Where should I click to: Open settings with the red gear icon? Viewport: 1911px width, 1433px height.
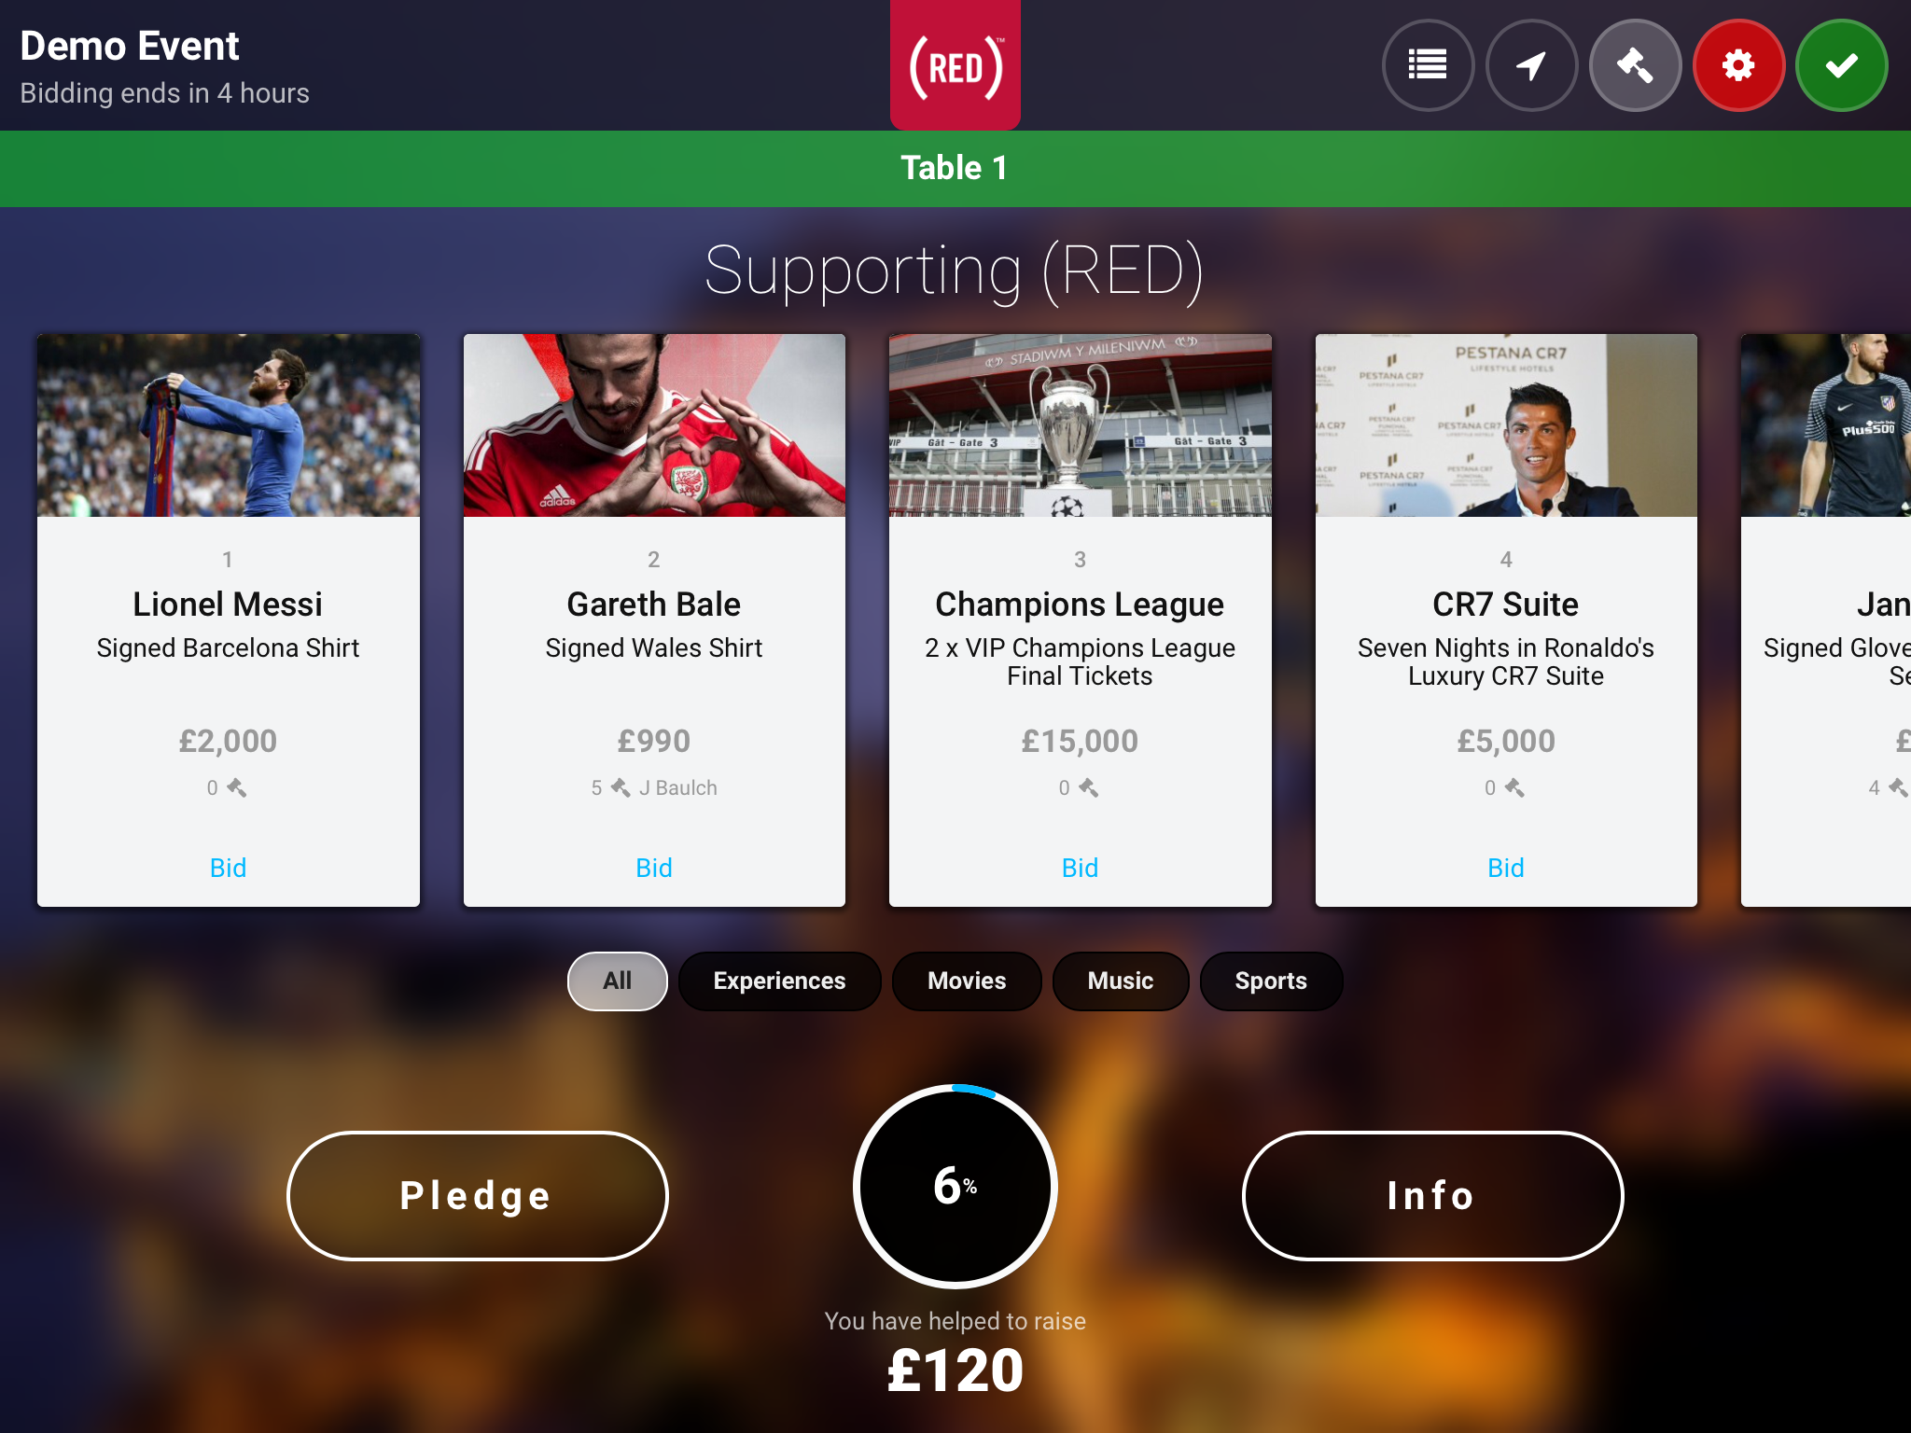point(1738,65)
